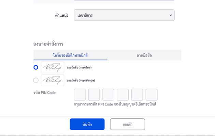Open the ตำแหน่ง dropdown showing เลขาธิการ
The image size is (215, 136).
tap(124, 15)
